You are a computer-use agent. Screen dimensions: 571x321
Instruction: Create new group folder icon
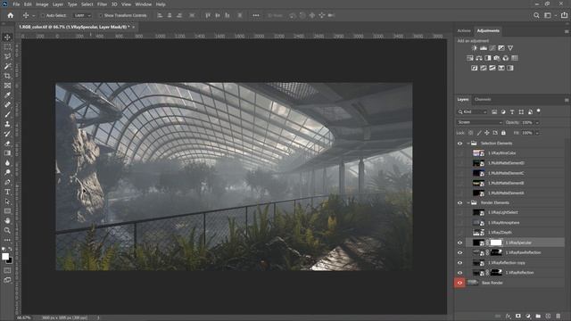coord(538,316)
